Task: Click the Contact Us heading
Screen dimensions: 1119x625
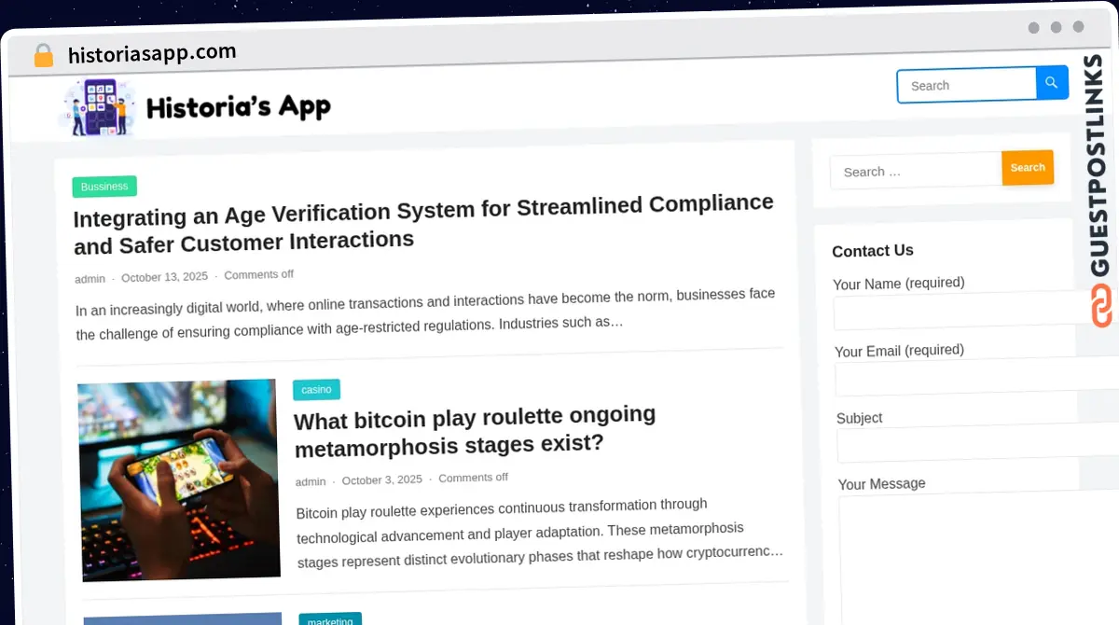Action: coord(872,250)
